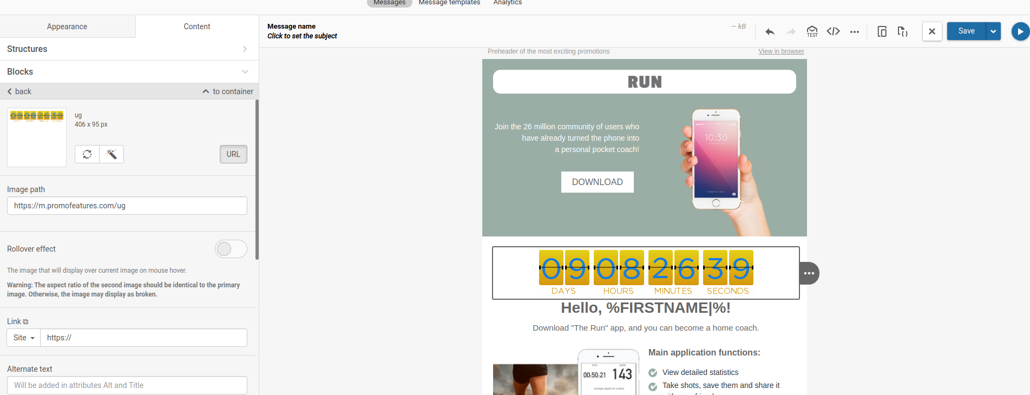
Task: Jump to container settings
Action: (228, 91)
